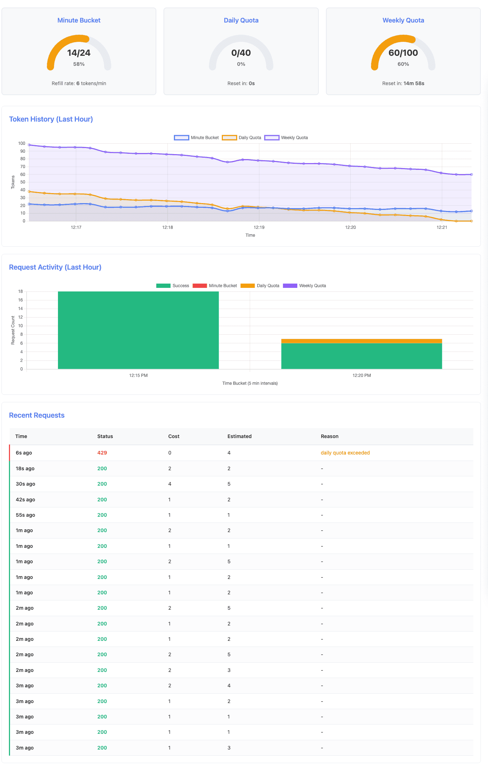The width and height of the screenshot is (488, 771).
Task: Sort by the Time column header
Action: point(21,436)
